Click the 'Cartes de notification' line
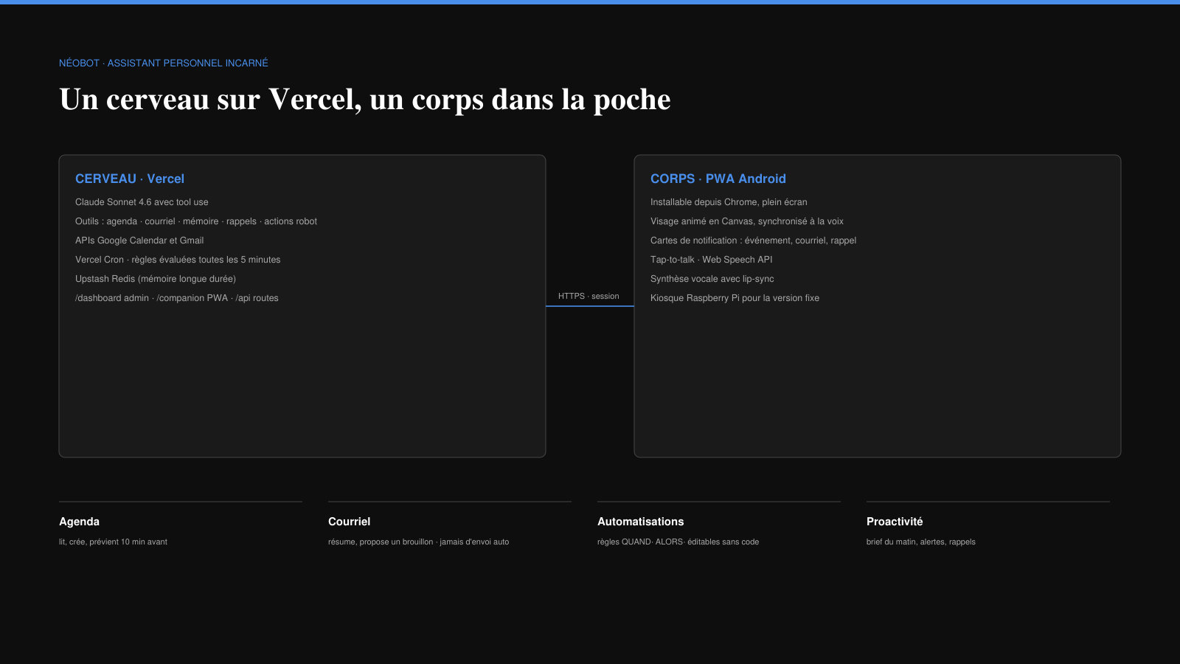 (x=753, y=241)
